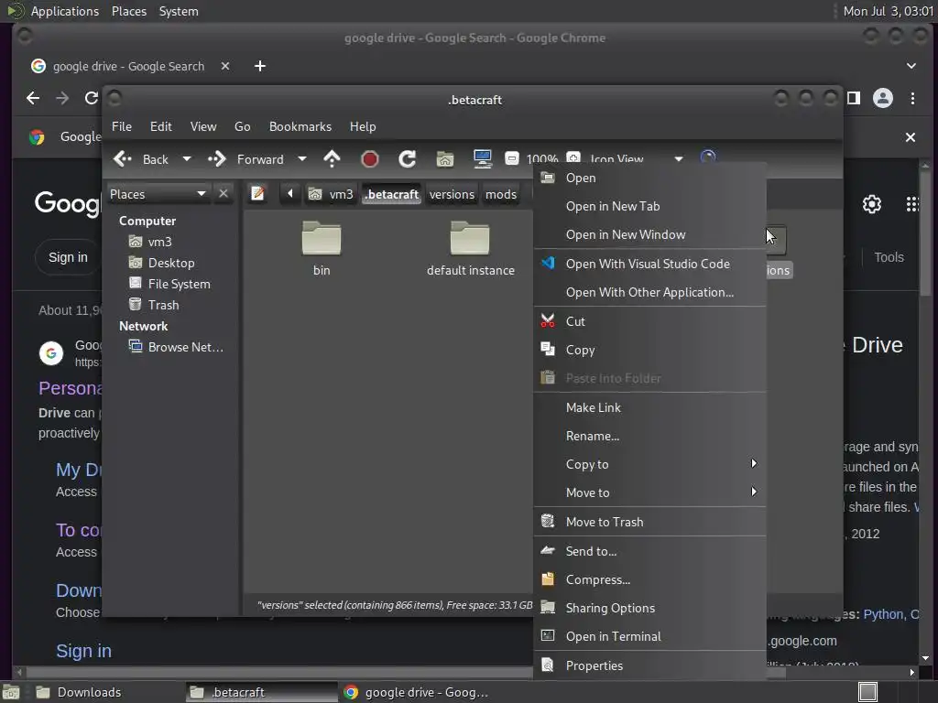Close the Places sidebar pane
Screen dimensions: 938x703
(x=224, y=194)
